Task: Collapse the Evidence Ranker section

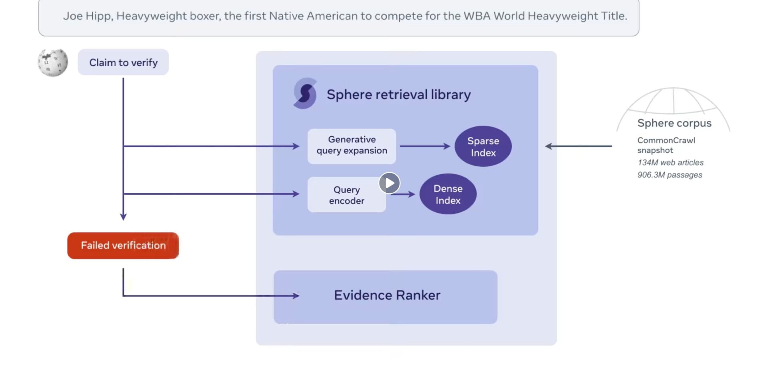Action: click(386, 295)
